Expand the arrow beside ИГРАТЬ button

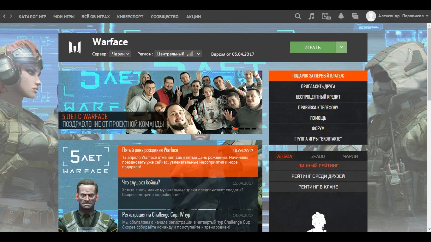[x=341, y=47]
